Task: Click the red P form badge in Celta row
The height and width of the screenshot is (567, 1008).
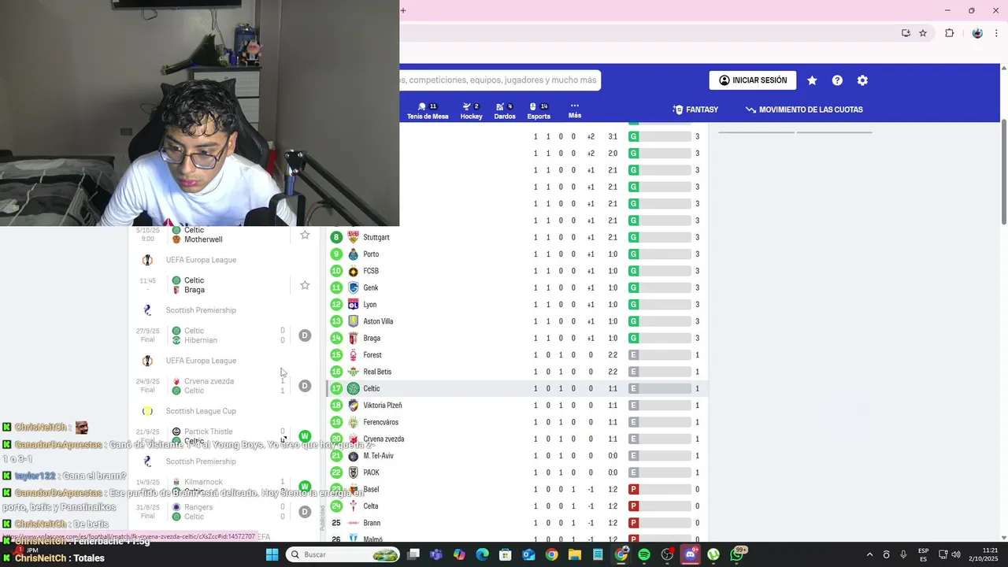Action: pos(633,506)
